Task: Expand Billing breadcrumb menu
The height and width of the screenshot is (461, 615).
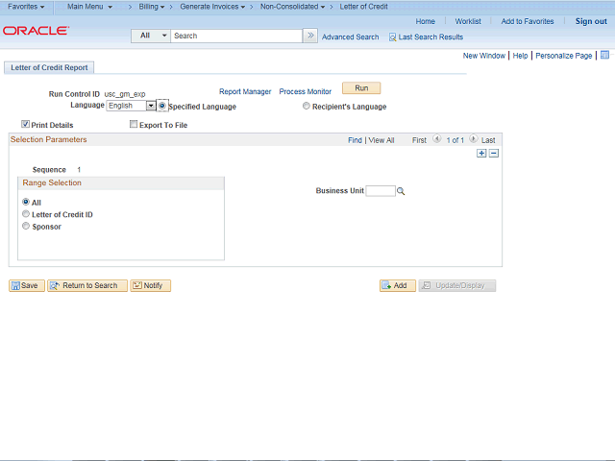Action: pyautogui.click(x=152, y=7)
